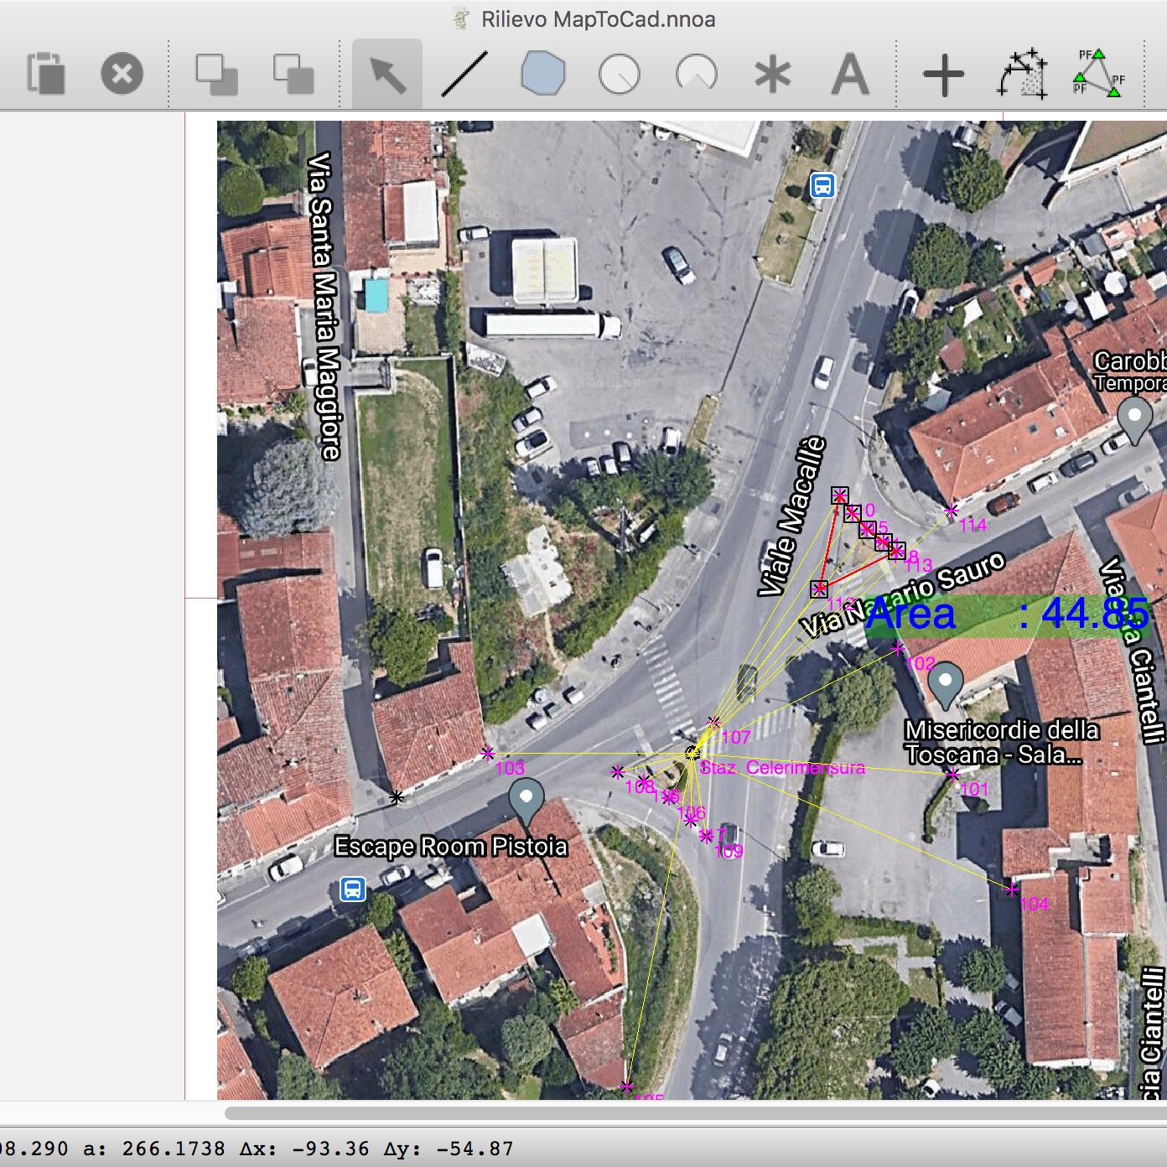Open the area-by-points calculation tool
The height and width of the screenshot is (1167, 1167).
click(1022, 74)
